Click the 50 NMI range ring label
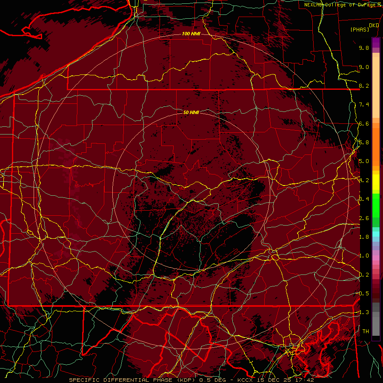Screen dimensions: 383x383 tap(191, 112)
